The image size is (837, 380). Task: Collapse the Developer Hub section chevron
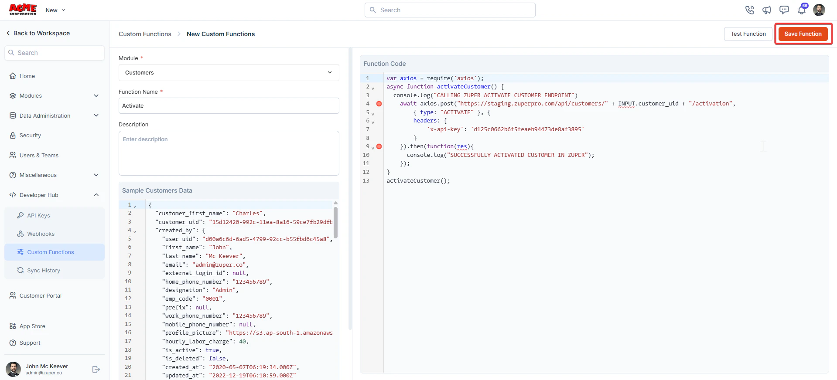click(96, 195)
